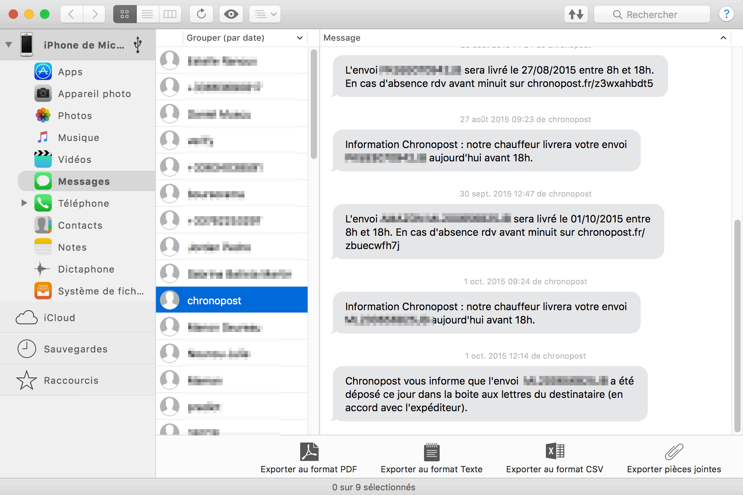The image size is (743, 495).
Task: Click the Rechercher search field
Action: pos(652,14)
